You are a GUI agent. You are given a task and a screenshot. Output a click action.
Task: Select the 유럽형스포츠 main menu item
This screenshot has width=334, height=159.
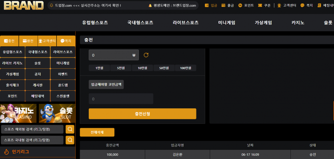95,22
